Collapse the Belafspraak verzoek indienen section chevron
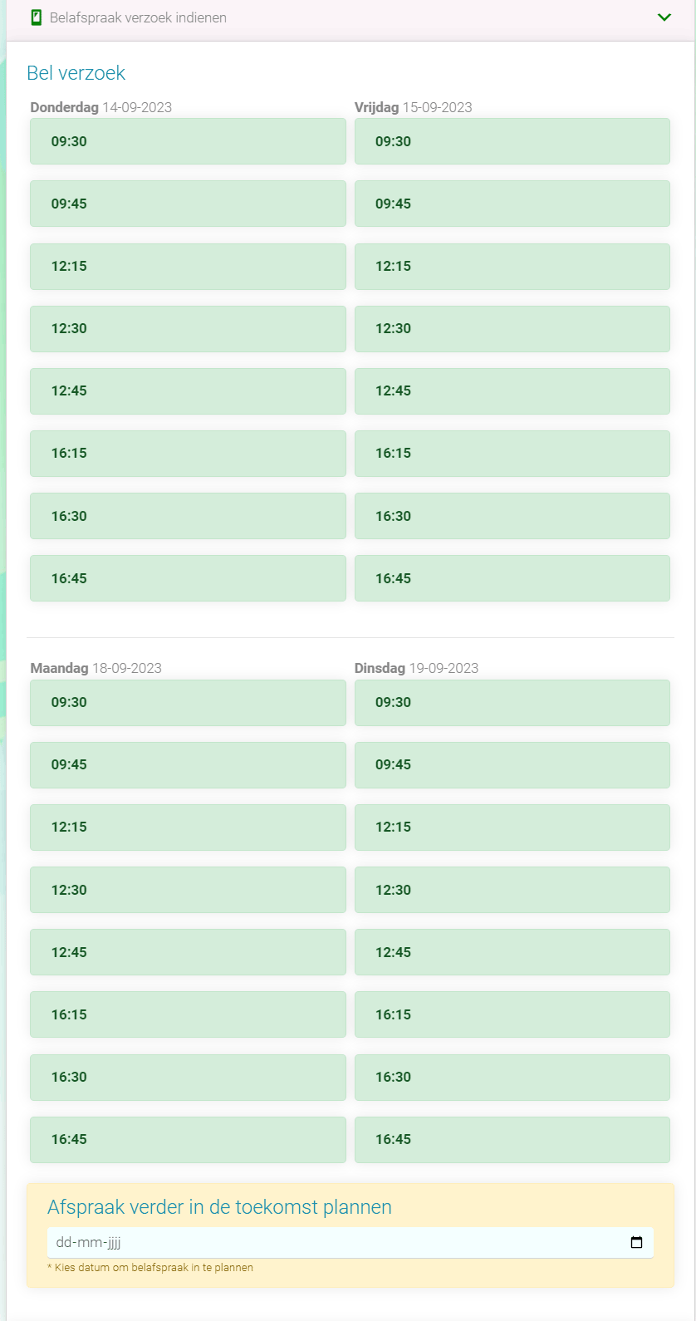Image resolution: width=696 pixels, height=1321 pixels. (x=664, y=17)
